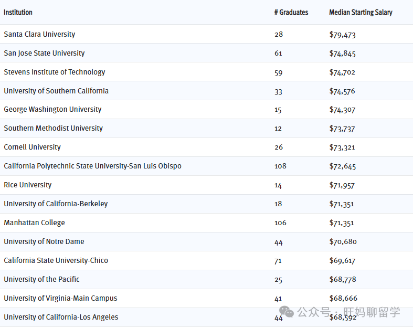The width and height of the screenshot is (413, 328).
Task: Click the Median Starting Salary column header
Action: 361,13
